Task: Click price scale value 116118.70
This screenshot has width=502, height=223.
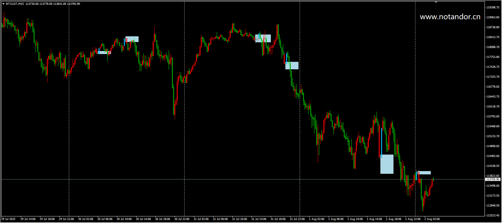Action: pyautogui.click(x=493, y=106)
